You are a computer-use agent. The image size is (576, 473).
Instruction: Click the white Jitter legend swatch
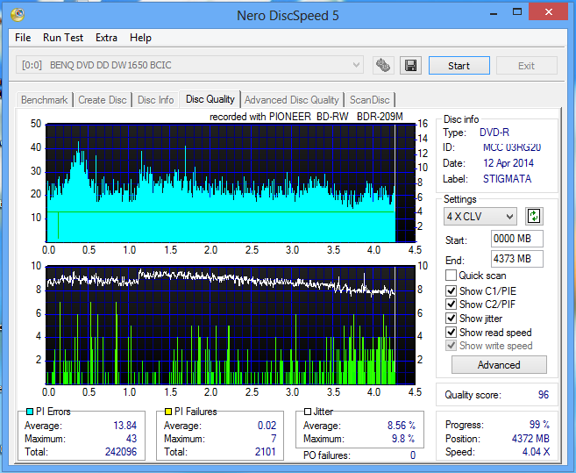[x=308, y=412]
